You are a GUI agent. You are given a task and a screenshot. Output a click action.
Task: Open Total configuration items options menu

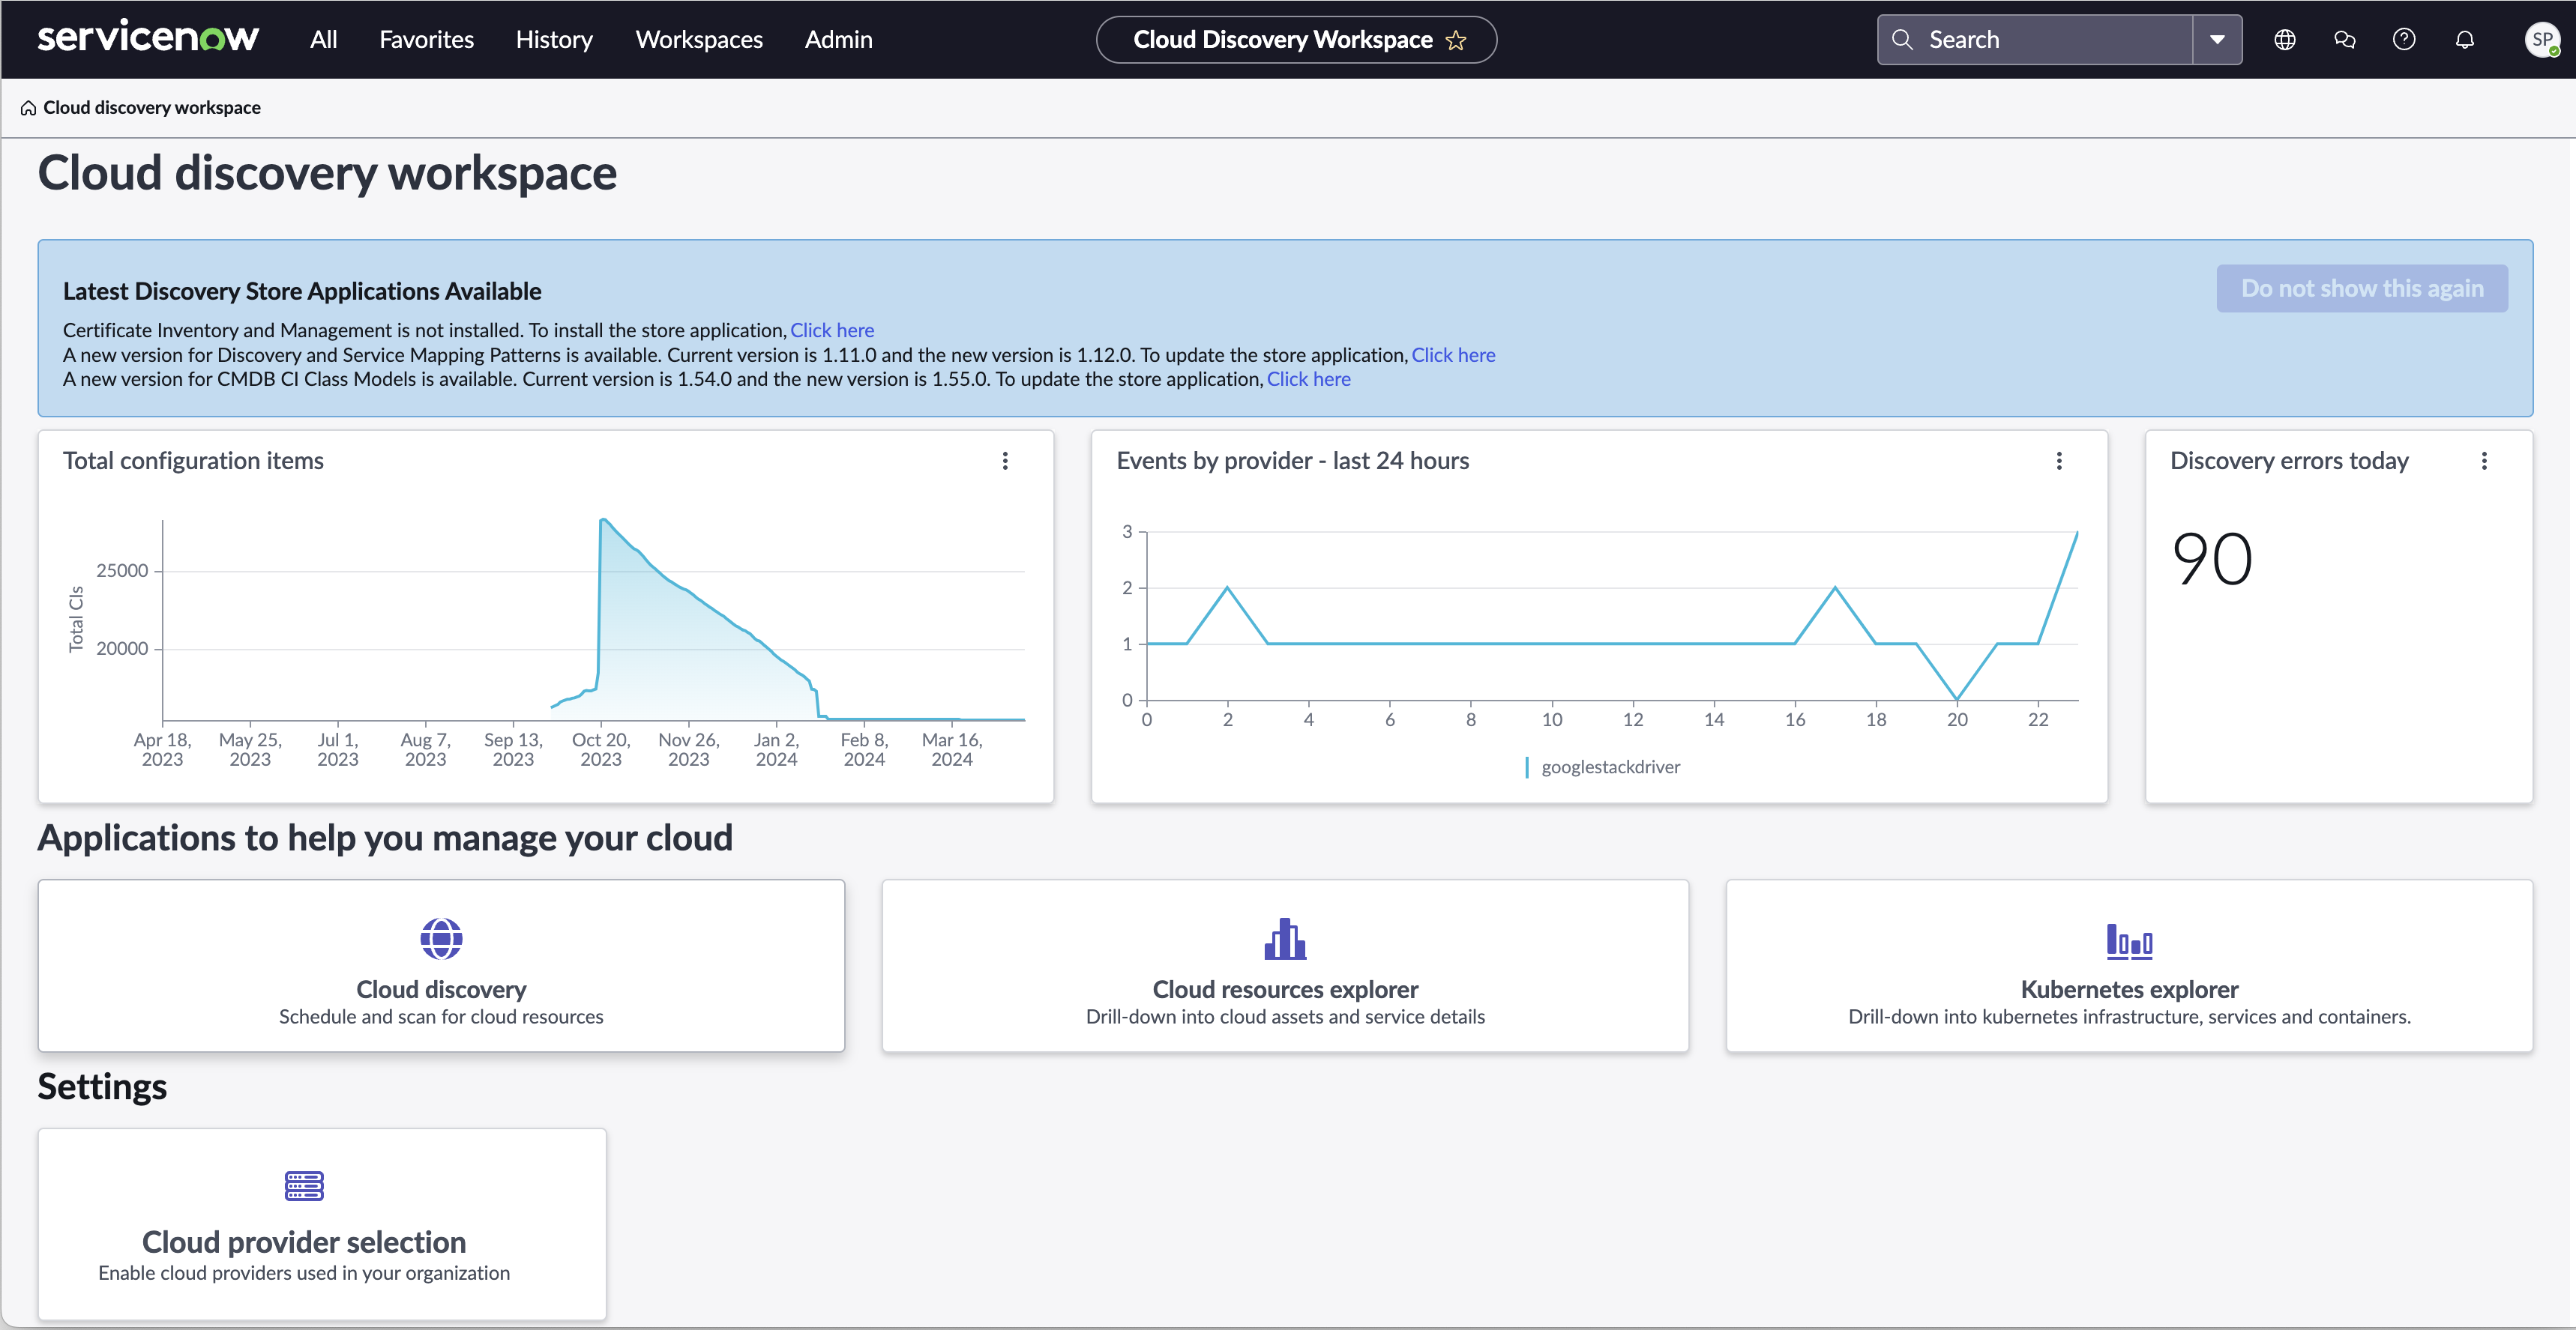pyautogui.click(x=1005, y=461)
